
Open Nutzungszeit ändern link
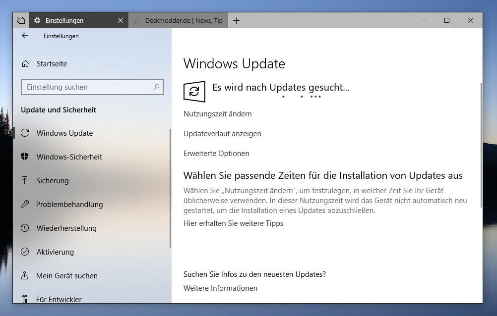[217, 114]
